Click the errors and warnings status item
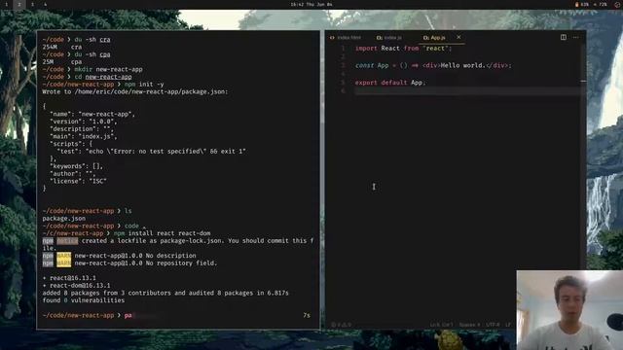This screenshot has width=623, height=350. coord(342,325)
